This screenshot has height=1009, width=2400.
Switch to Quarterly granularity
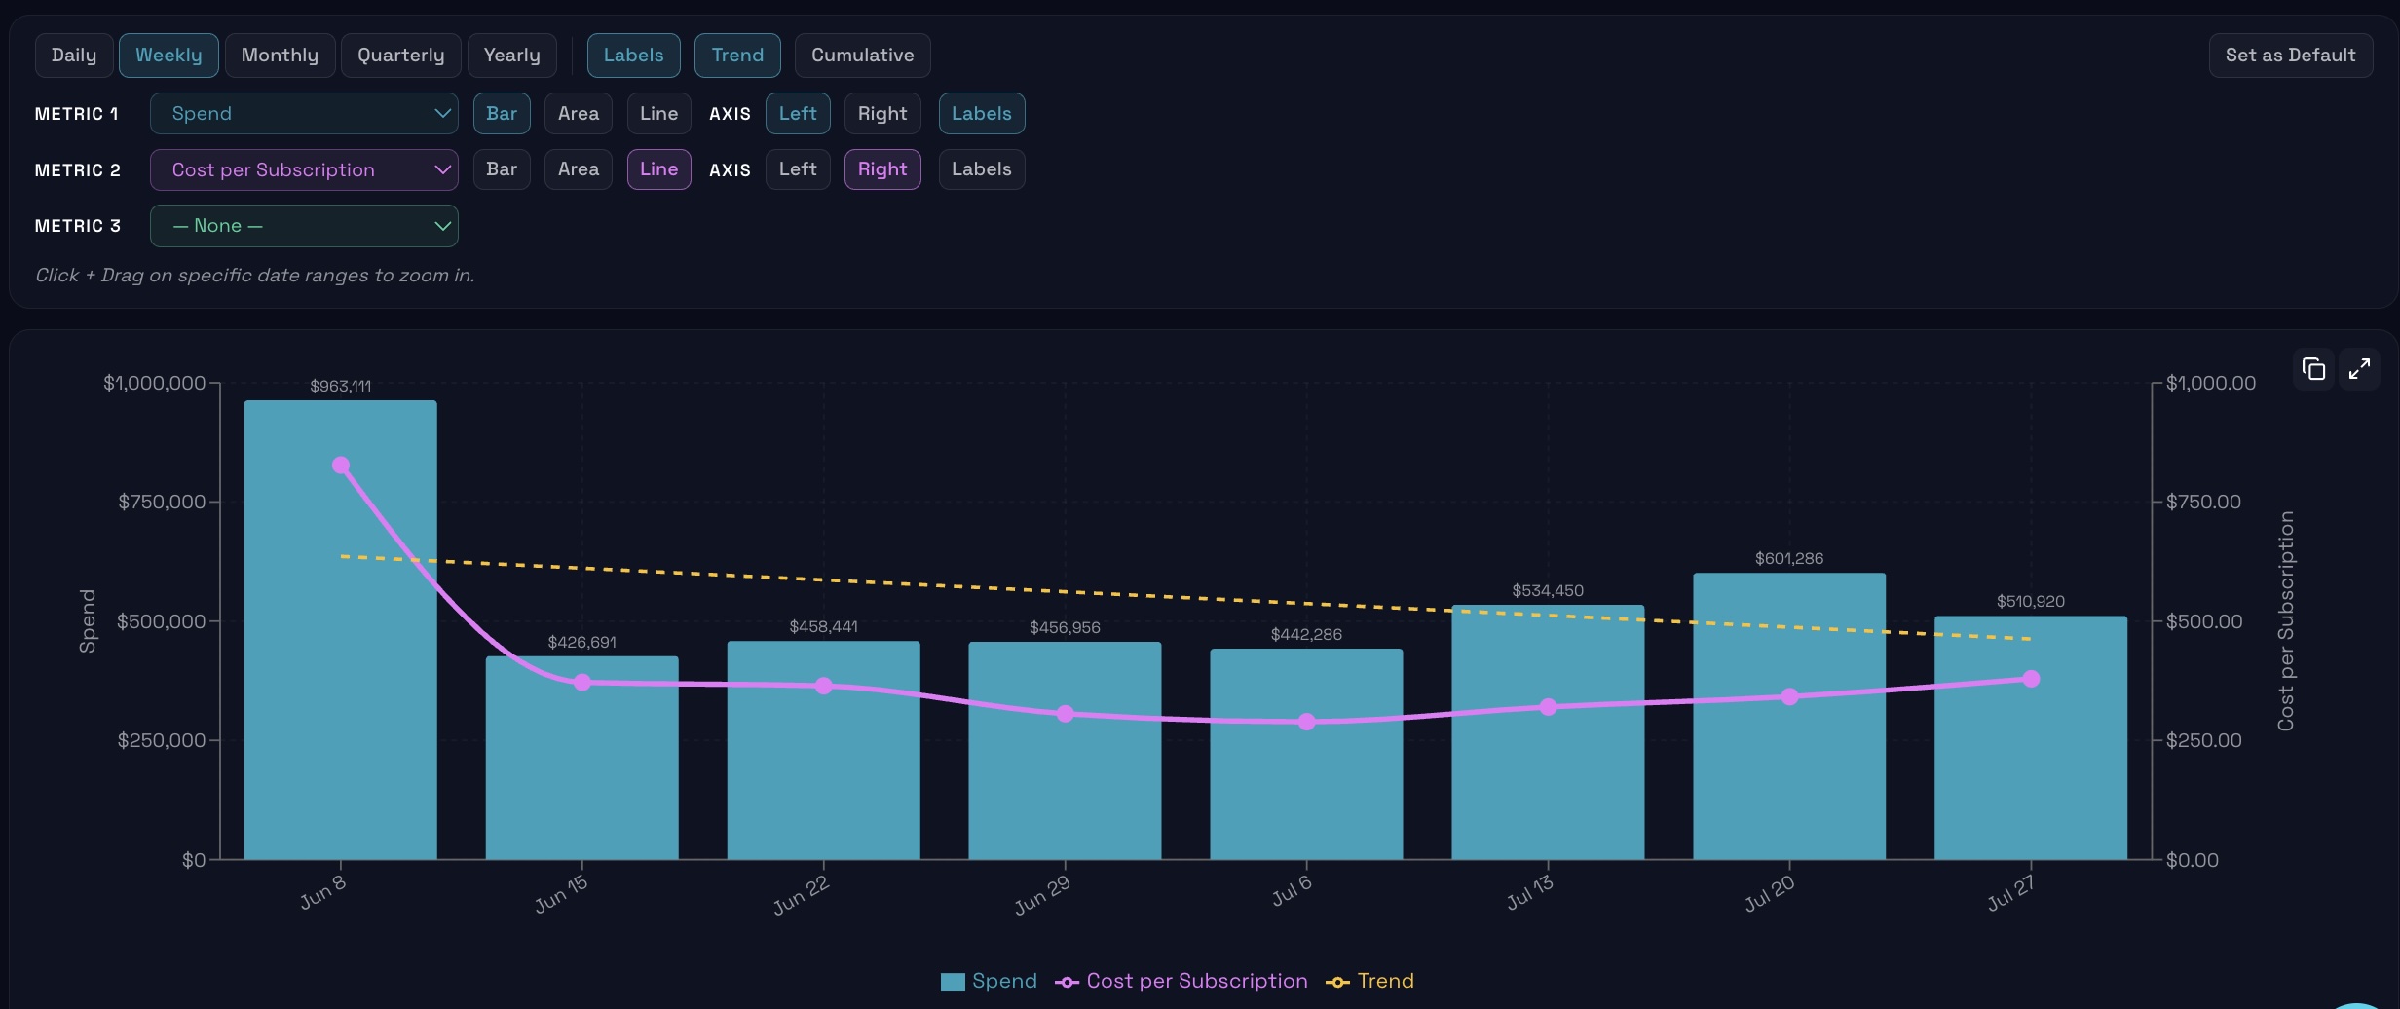pyautogui.click(x=400, y=56)
